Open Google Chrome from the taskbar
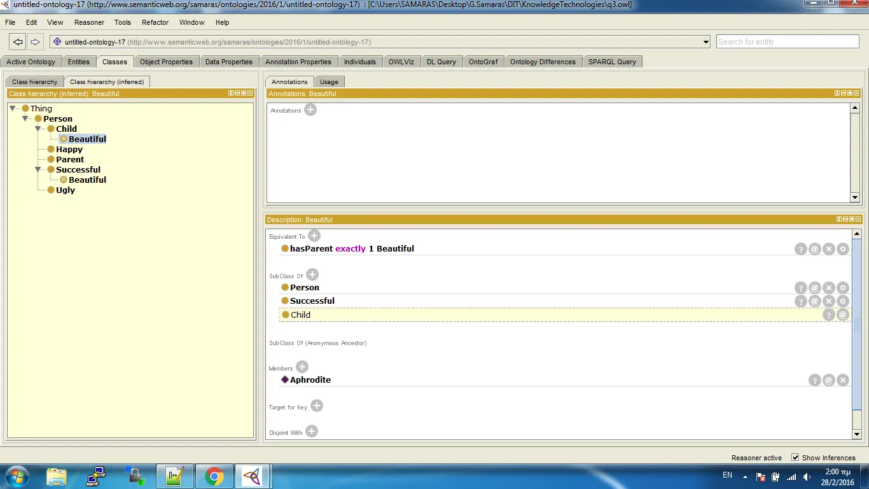The height and width of the screenshot is (489, 869). 214,476
